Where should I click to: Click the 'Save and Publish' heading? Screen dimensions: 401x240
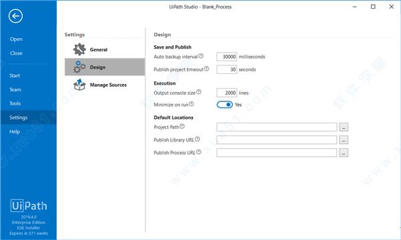[x=172, y=47]
